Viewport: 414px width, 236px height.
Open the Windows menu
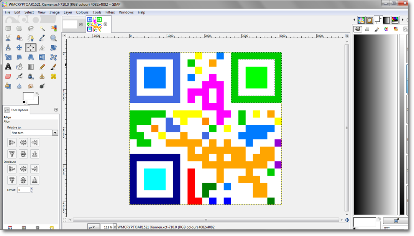click(x=126, y=12)
